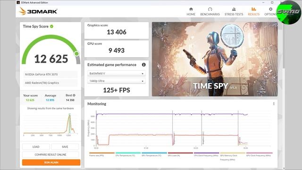Toggle Frame rate (FPS) legend series
This screenshot has height=170, width=302.
102,154
